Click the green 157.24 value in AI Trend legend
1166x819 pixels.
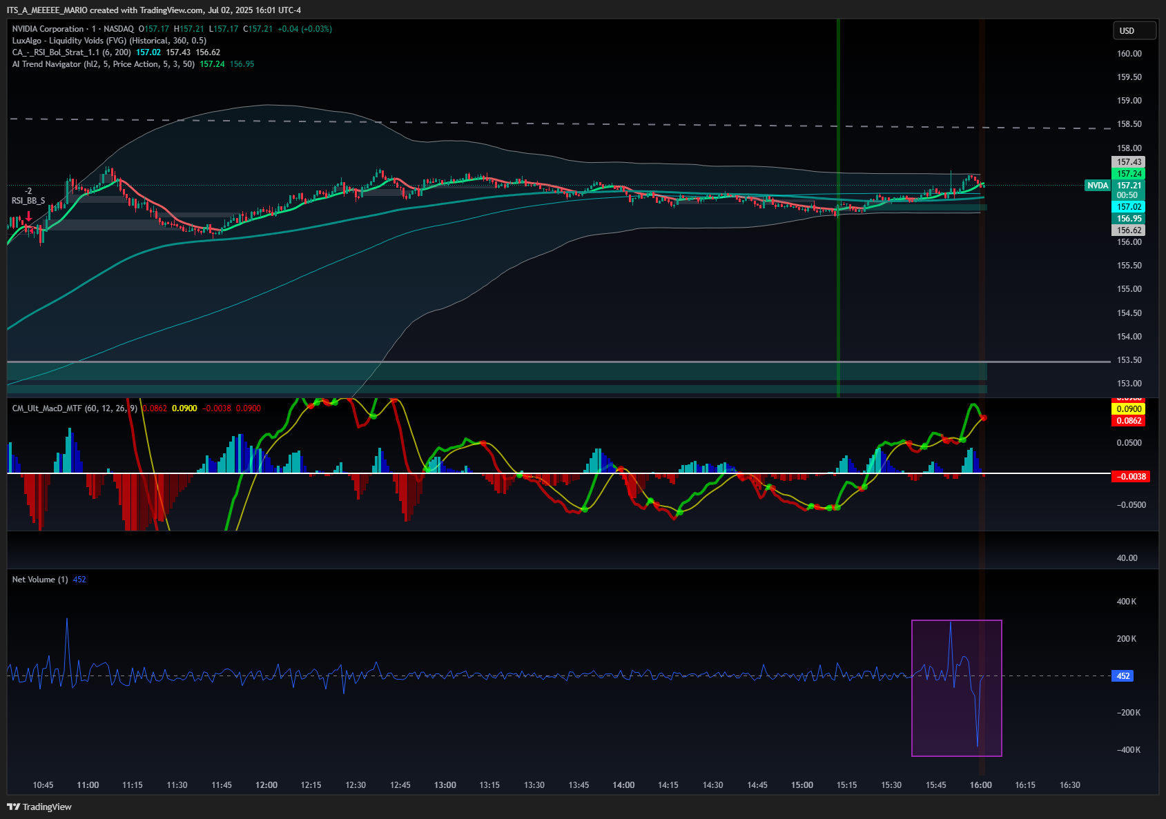pyautogui.click(x=212, y=64)
